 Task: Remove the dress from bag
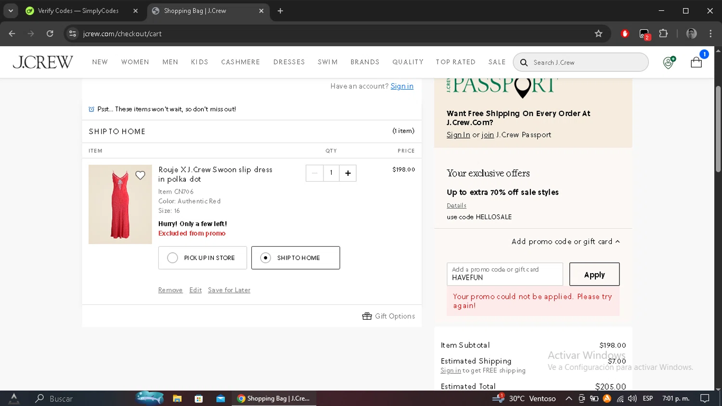tap(170, 290)
